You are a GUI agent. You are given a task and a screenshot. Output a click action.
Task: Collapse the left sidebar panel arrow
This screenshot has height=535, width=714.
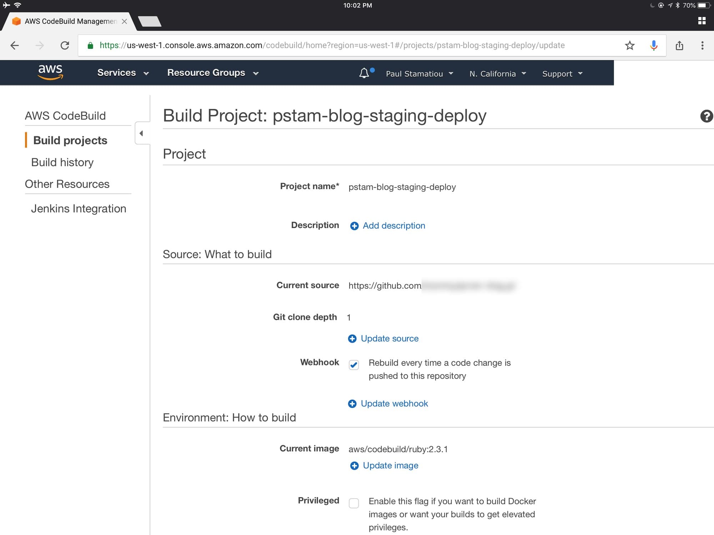pos(141,133)
